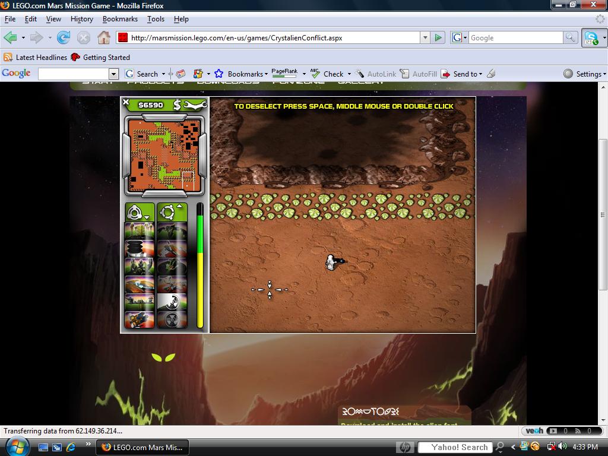Select the highlighted radiation unit thumbnail
The image size is (608, 456).
pos(172,302)
